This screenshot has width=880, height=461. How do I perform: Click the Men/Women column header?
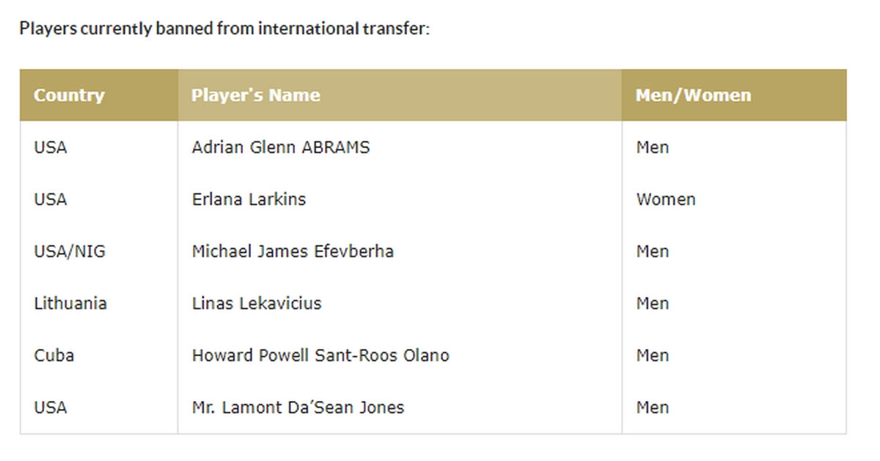[693, 95]
